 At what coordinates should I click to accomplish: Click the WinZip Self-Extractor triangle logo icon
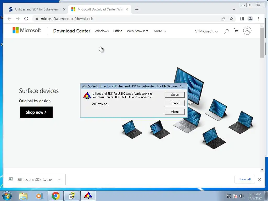click(87, 96)
